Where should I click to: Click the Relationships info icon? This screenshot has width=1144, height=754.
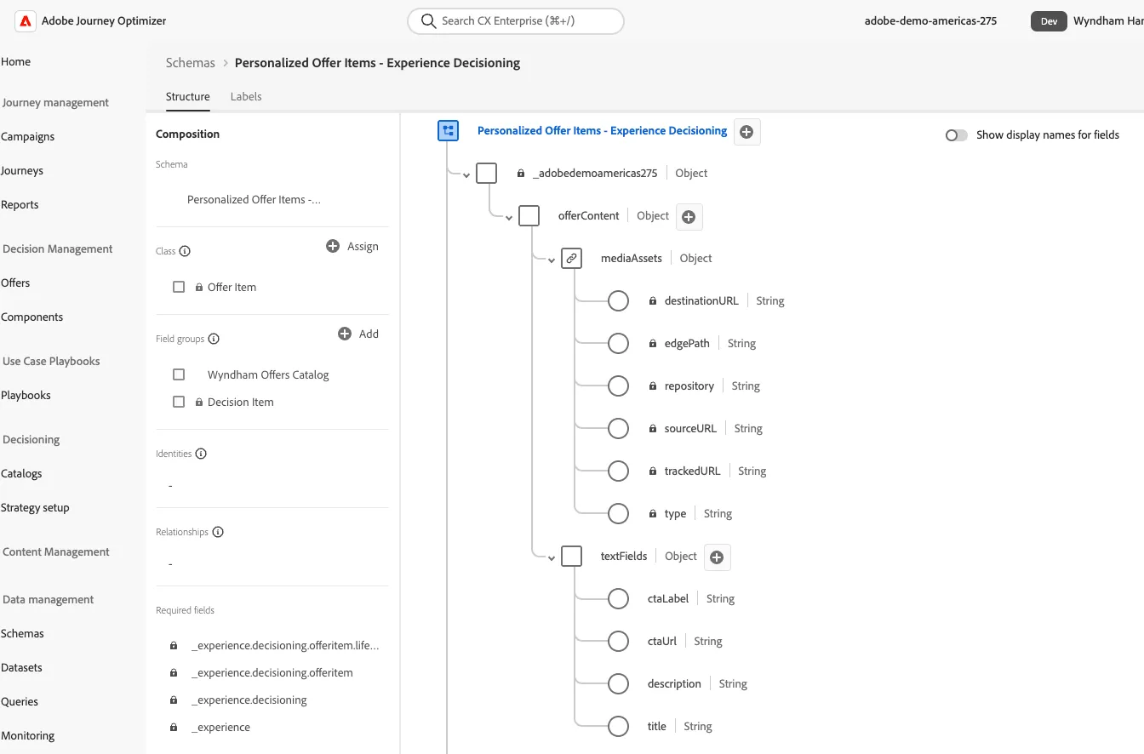218,532
